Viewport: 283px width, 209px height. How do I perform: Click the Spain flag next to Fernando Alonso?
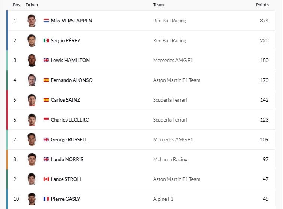coord(46,80)
